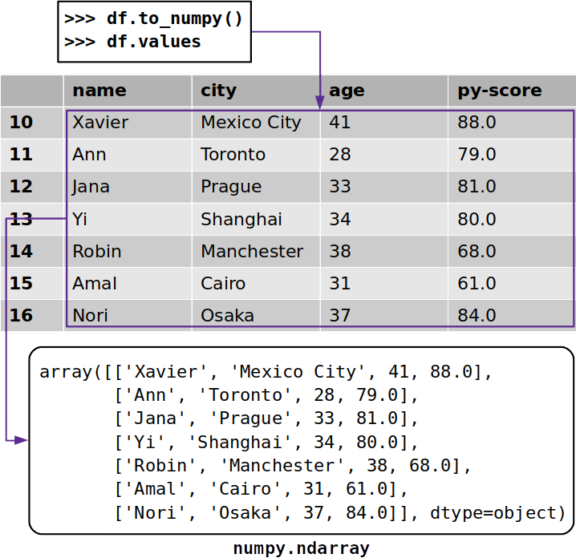This screenshot has height=558, width=576.
Task: Click the "Xavier" name cell
Action: [x=100, y=123]
